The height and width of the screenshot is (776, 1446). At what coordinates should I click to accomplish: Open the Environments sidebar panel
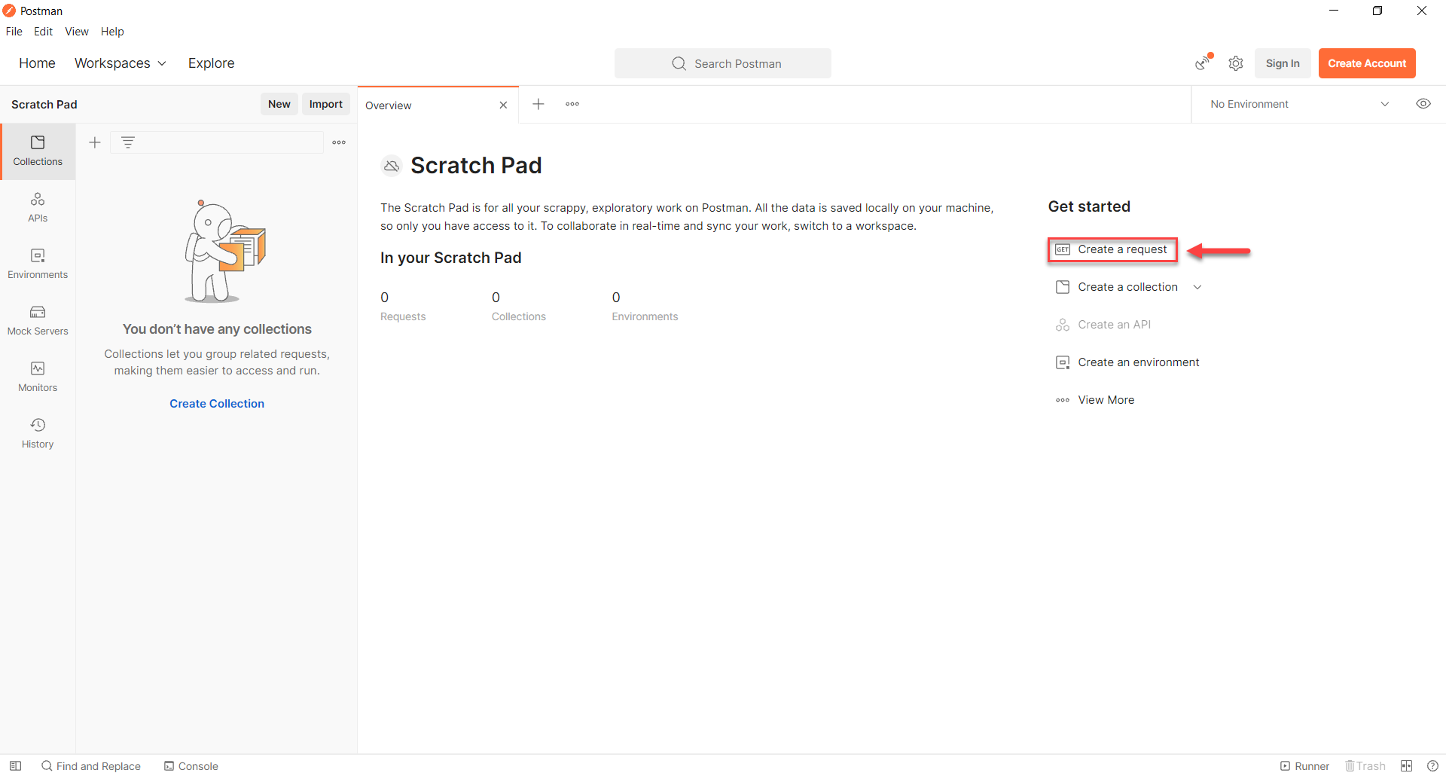point(38,264)
